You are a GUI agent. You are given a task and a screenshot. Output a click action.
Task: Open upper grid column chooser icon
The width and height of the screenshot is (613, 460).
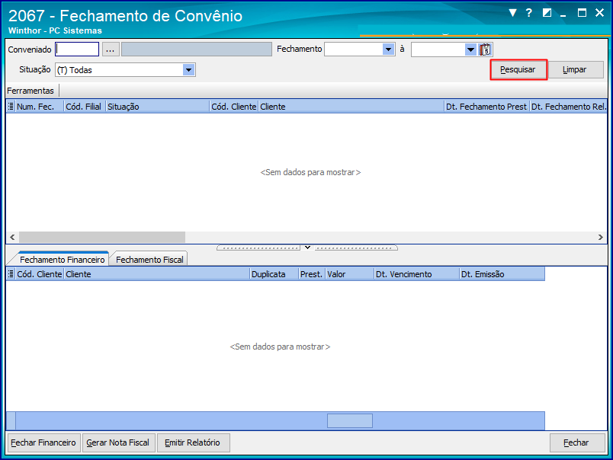[x=11, y=106]
